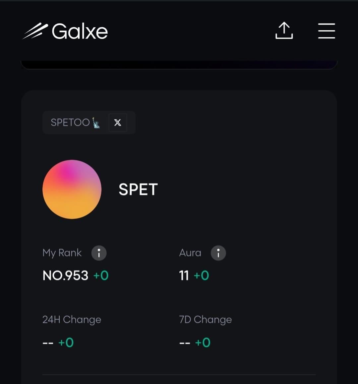Click the Aura value 11
Image resolution: width=358 pixels, height=384 pixels.
[184, 275]
